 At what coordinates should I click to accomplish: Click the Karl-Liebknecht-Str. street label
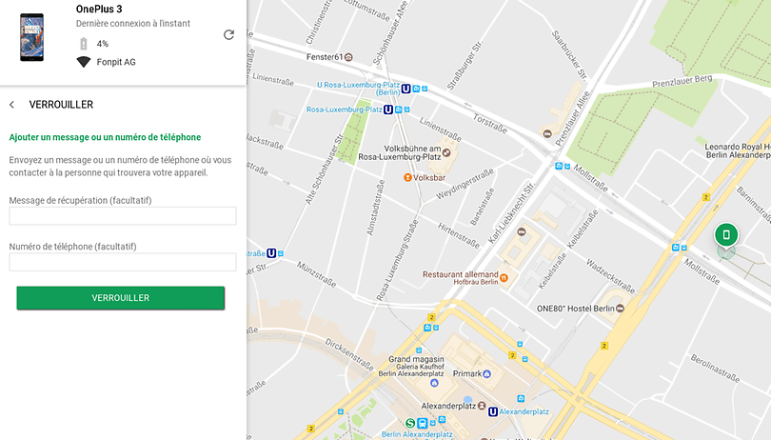511,213
